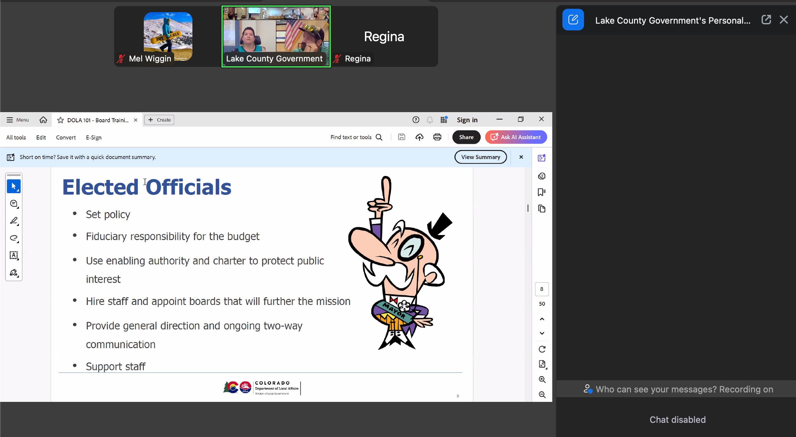Image resolution: width=796 pixels, height=437 pixels.
Task: Click the add comment tool icon
Action: [x=14, y=204]
